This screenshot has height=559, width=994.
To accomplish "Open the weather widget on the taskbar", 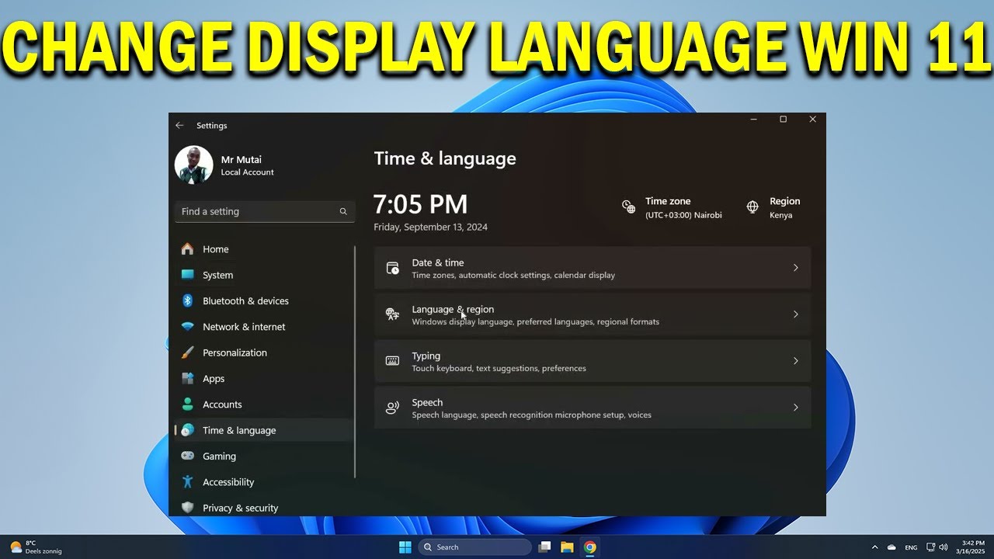I will coord(36,547).
